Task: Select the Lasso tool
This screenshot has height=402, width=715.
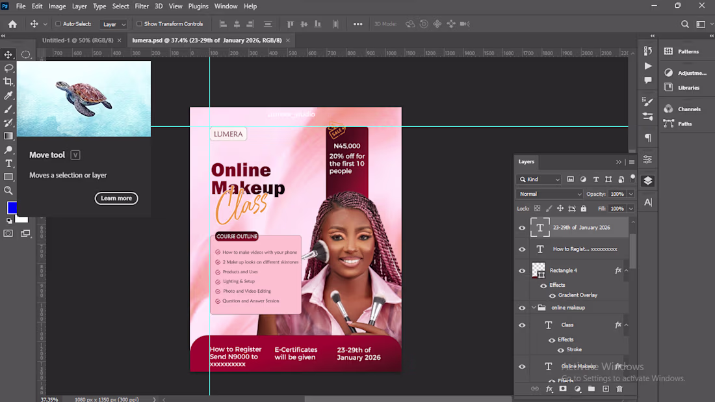Action: (x=8, y=68)
